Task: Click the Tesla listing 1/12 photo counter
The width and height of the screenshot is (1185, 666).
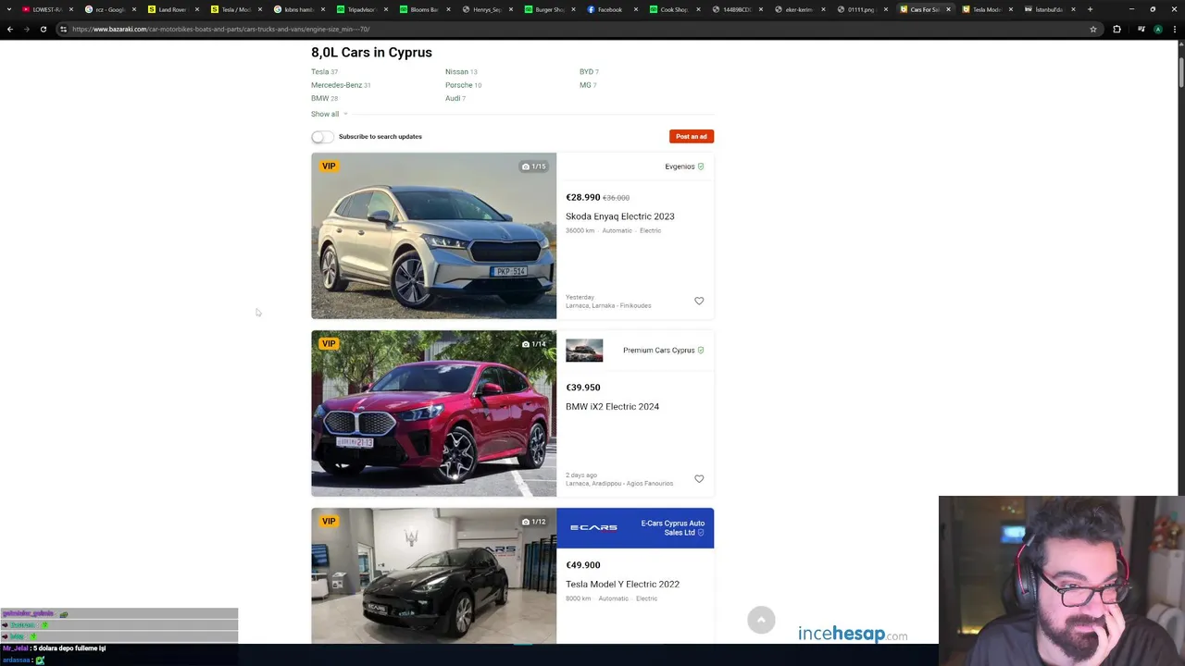Action: (534, 522)
